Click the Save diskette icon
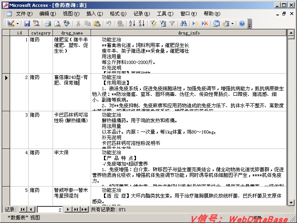 [x=27, y=23]
